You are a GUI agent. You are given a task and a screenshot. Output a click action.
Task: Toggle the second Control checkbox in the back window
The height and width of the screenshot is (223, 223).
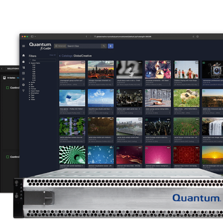8,157
